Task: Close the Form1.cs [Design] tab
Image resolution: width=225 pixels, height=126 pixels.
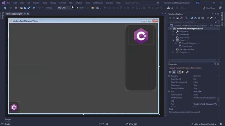Action: pyautogui.click(x=28, y=14)
